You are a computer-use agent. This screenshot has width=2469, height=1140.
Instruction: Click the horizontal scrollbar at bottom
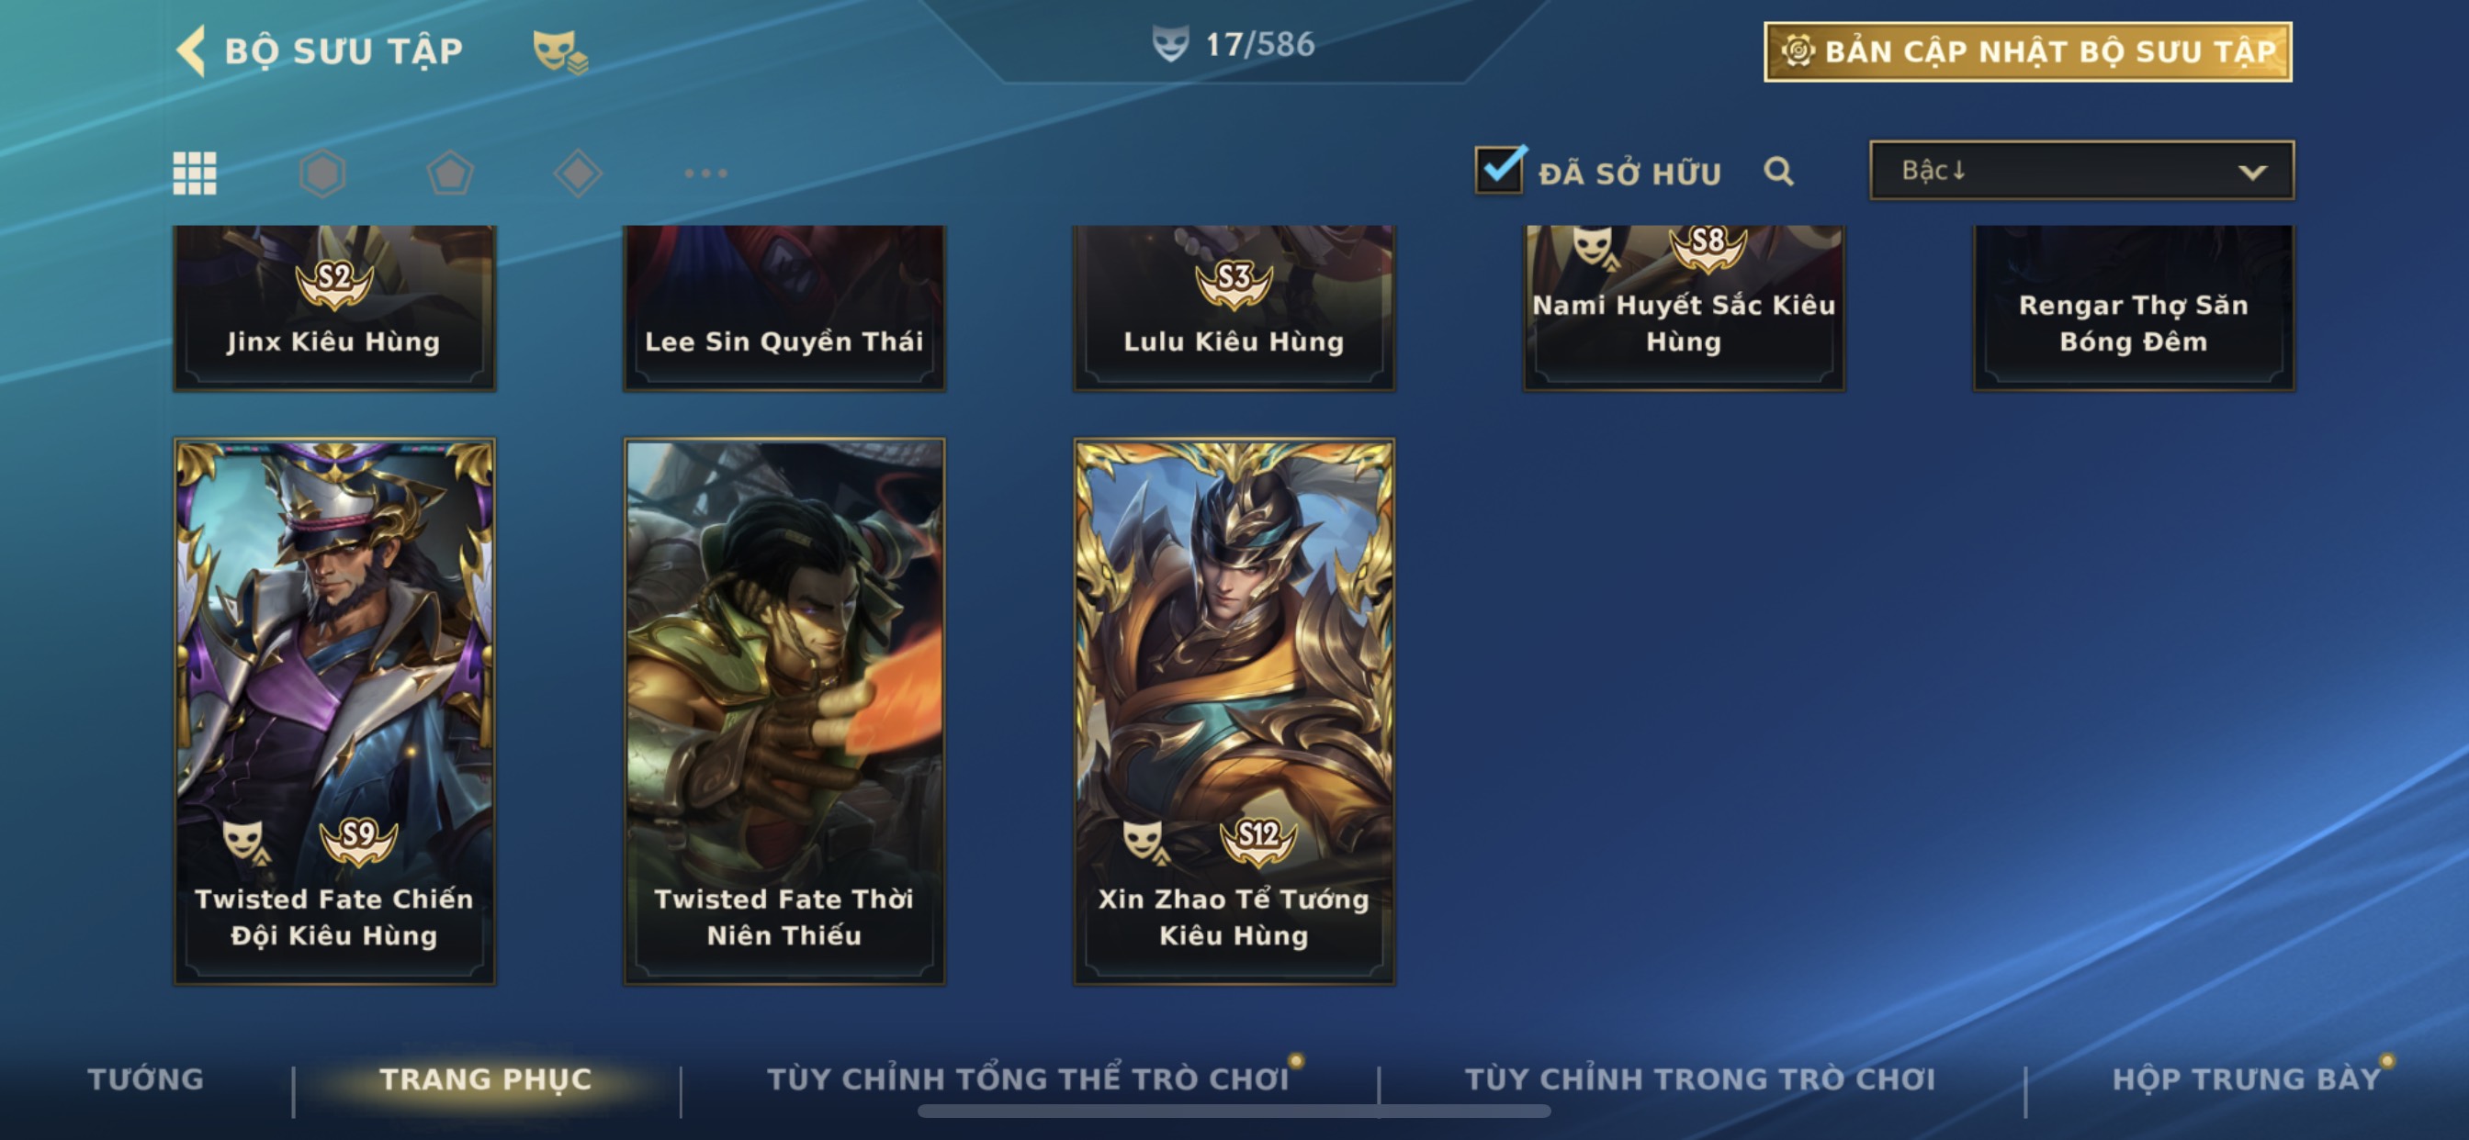1234,1112
